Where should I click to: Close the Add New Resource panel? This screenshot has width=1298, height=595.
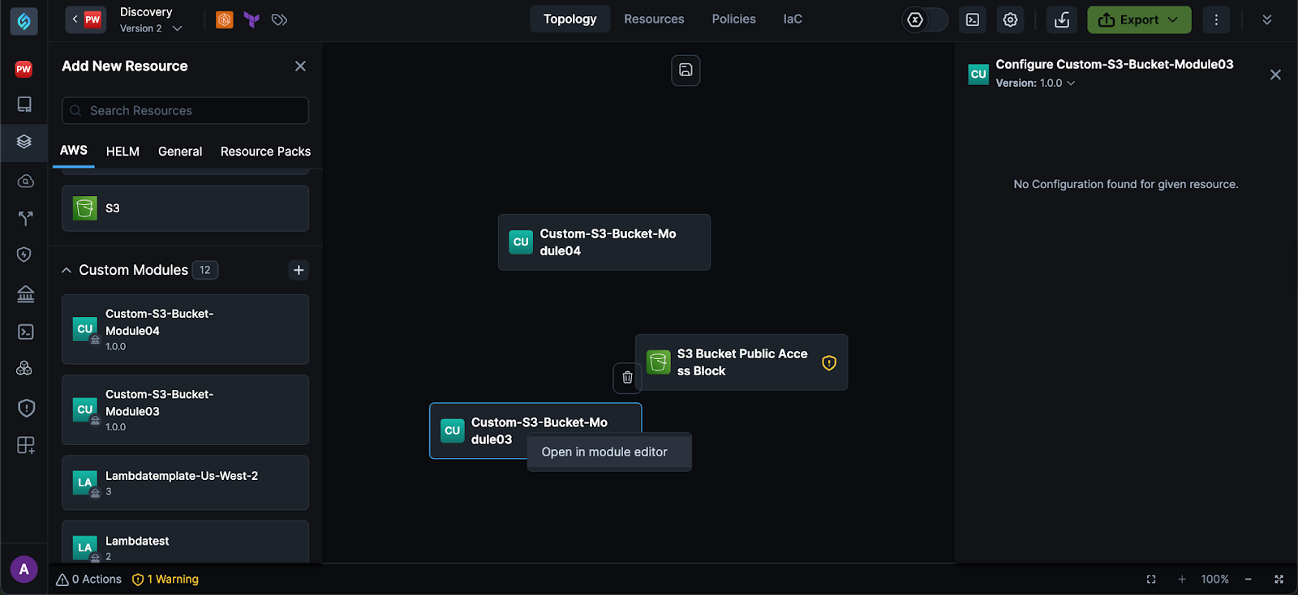point(300,66)
